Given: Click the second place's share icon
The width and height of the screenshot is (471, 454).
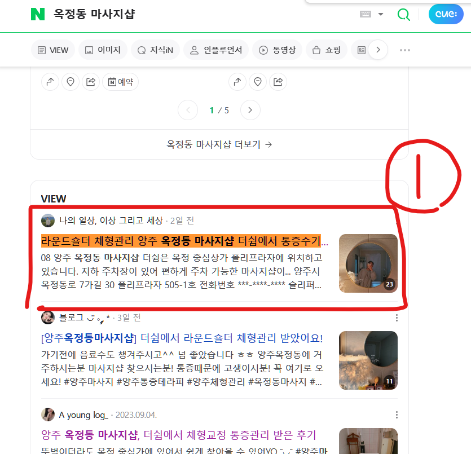Looking at the screenshot, I should 278,82.
